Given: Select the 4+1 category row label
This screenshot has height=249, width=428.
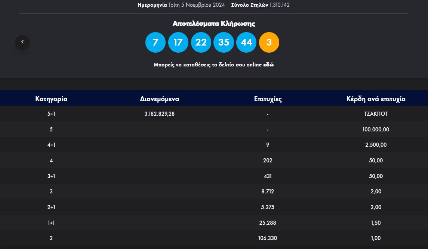Looking at the screenshot, I should [x=51, y=145].
